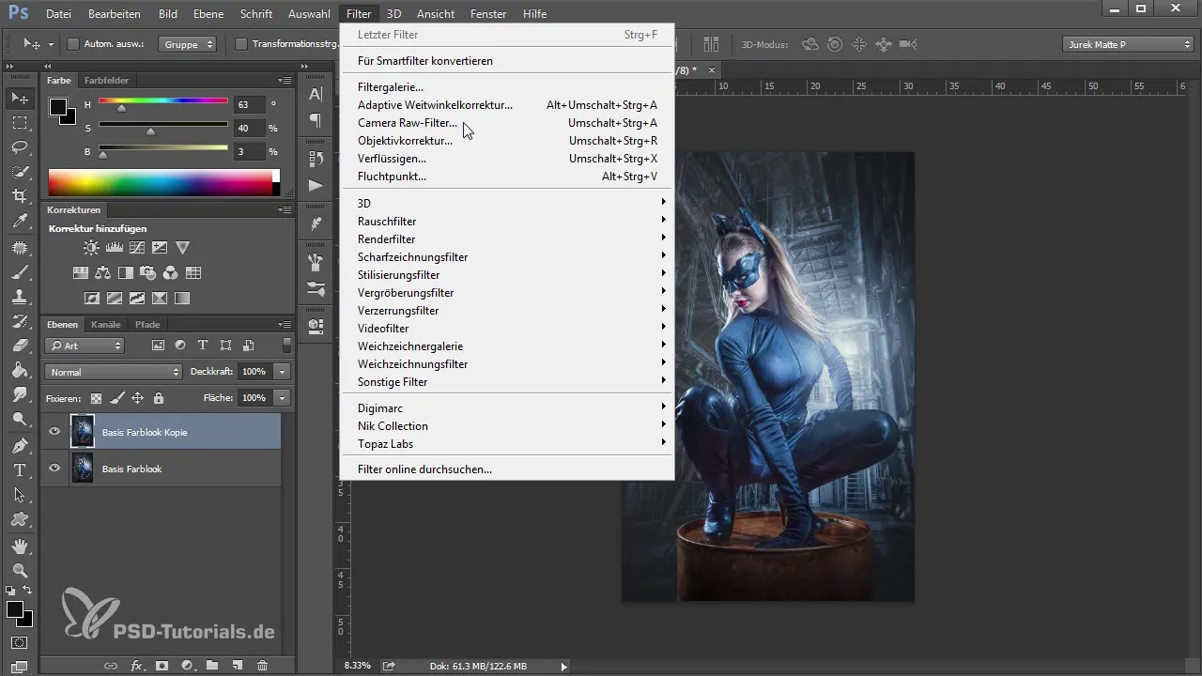Screen dimensions: 1202x676
Task: Choose Camera Raw-Filter from the menu
Action: tap(506, 123)
